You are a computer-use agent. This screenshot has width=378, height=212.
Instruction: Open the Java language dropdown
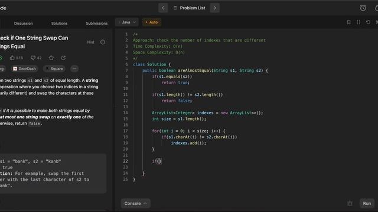pos(127,22)
